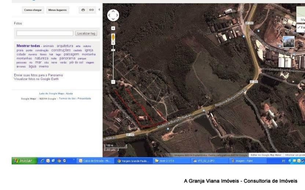This screenshot has width=305, height=190.
Task: Open the building photo thumbnail on map
Action: pyautogui.click(x=289, y=42)
